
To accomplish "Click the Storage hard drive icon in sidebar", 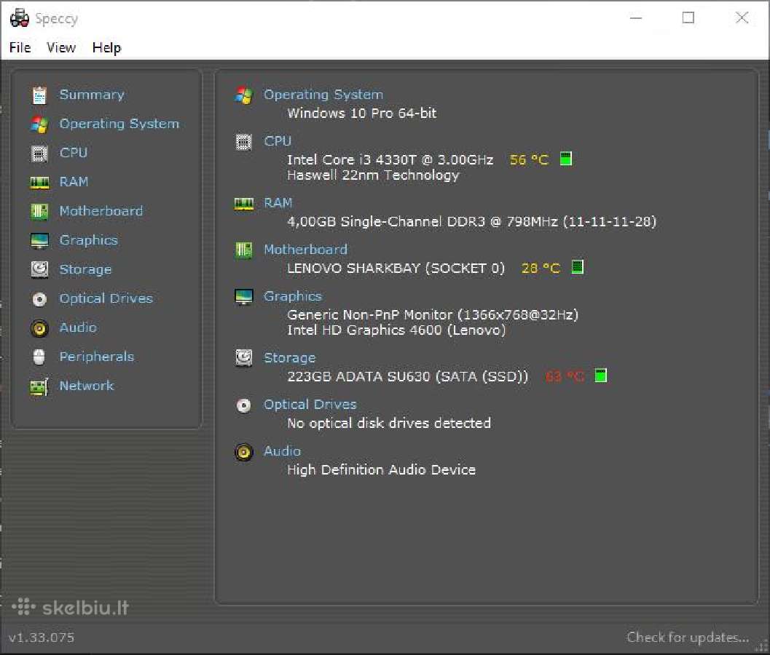I will click(x=39, y=269).
